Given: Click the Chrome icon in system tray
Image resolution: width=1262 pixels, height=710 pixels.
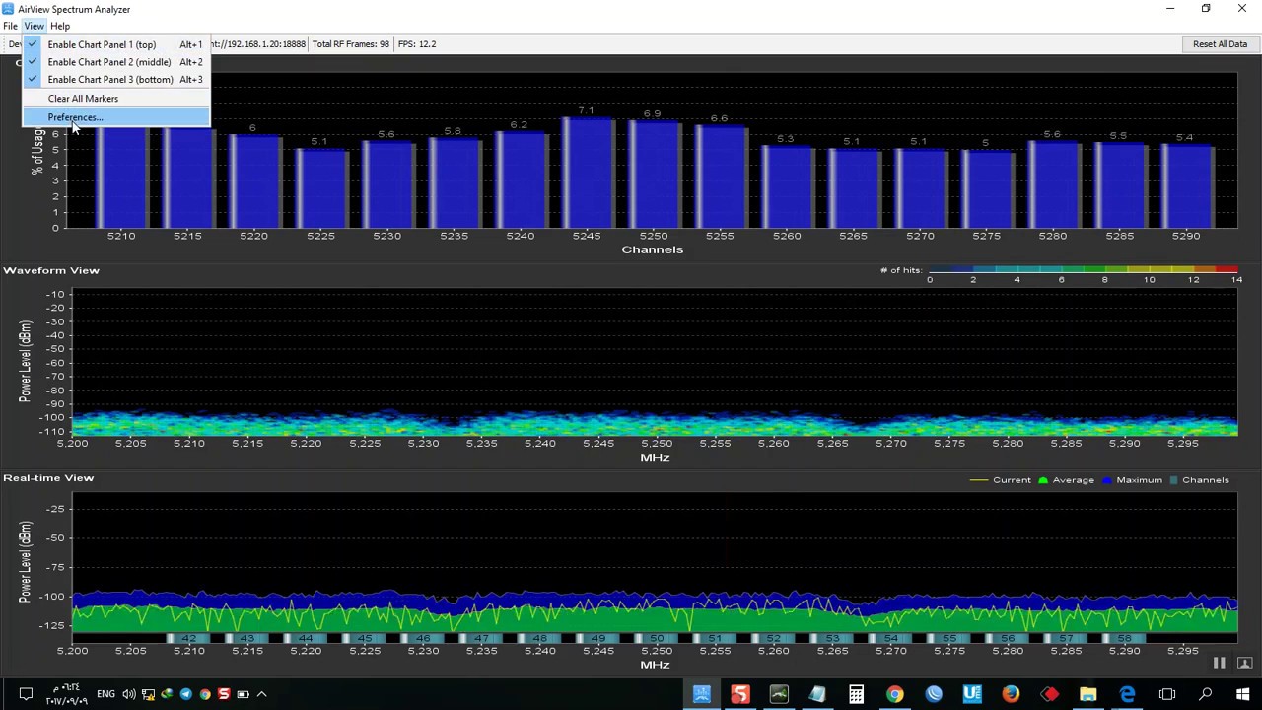Looking at the screenshot, I should coord(205,694).
